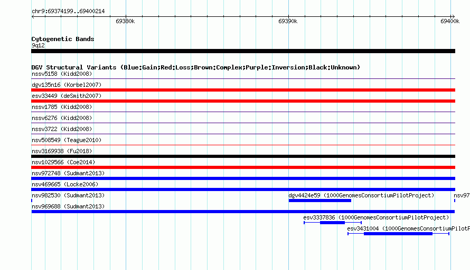Open dgv4424e59 (1000GenomesConsortiumPilotProject) label
The width and height of the screenshot is (470, 270).
pyautogui.click(x=361, y=195)
